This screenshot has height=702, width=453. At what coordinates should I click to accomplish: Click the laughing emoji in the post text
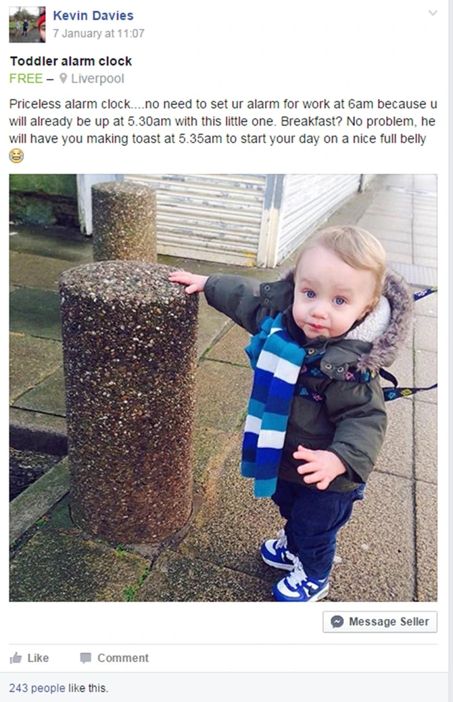[x=16, y=156]
